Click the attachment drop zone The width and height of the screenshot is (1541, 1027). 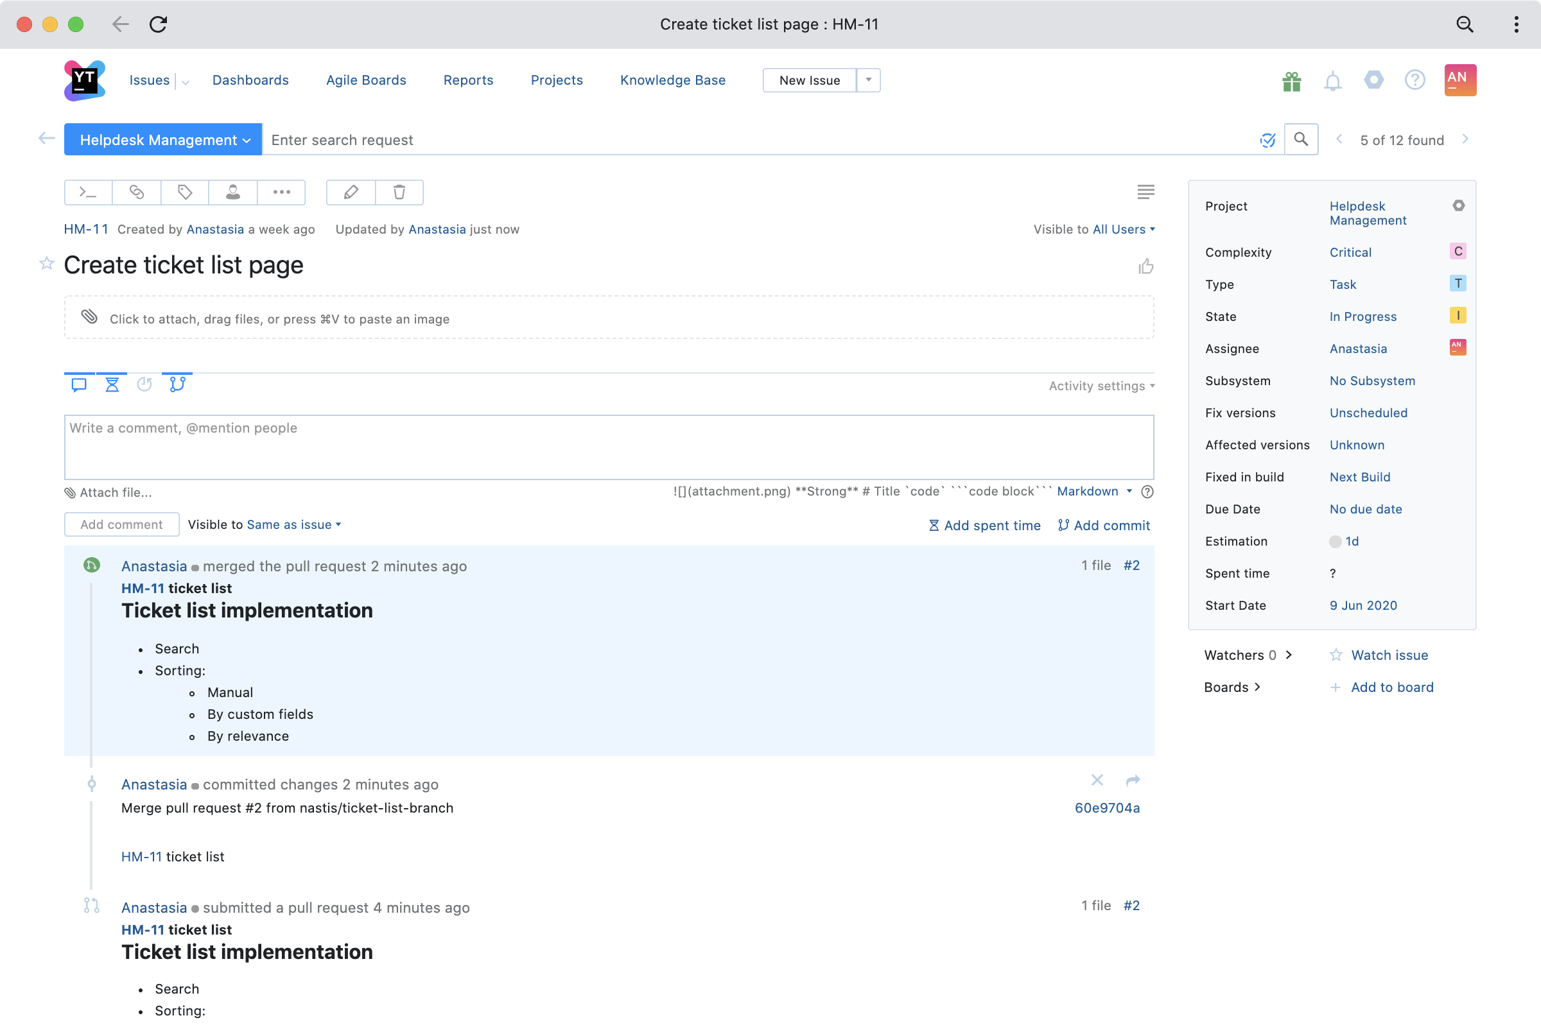[609, 318]
